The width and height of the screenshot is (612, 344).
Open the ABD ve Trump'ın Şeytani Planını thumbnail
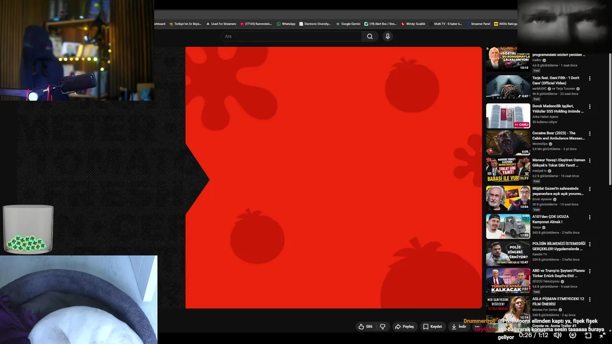pyautogui.click(x=508, y=280)
